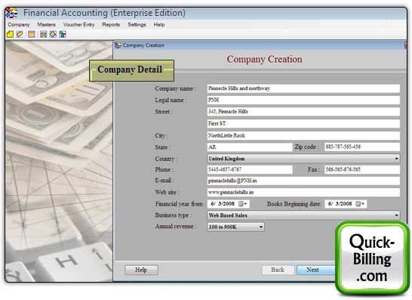This screenshot has width=412, height=300.
Task: Click the Help button at bottom left
Action: [x=141, y=270]
